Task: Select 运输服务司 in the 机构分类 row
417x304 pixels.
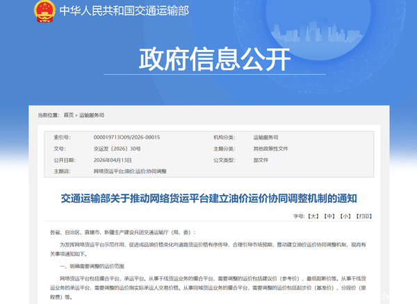Action: point(265,137)
